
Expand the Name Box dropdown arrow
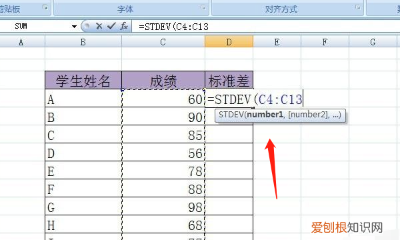74,26
